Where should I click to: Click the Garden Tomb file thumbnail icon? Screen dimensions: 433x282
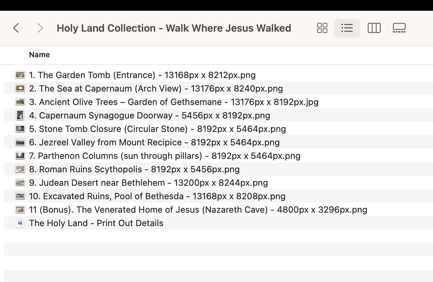(x=21, y=75)
